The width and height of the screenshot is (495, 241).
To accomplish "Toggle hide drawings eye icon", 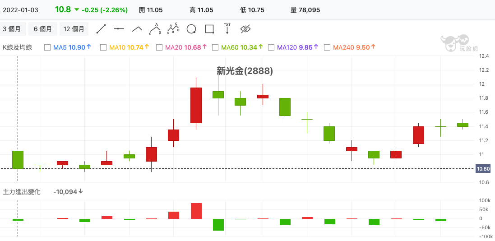I will click(x=245, y=29).
